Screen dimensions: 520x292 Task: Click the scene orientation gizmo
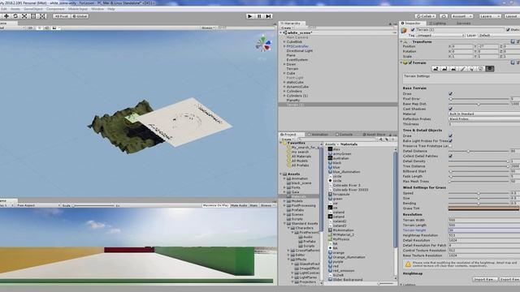click(263, 44)
